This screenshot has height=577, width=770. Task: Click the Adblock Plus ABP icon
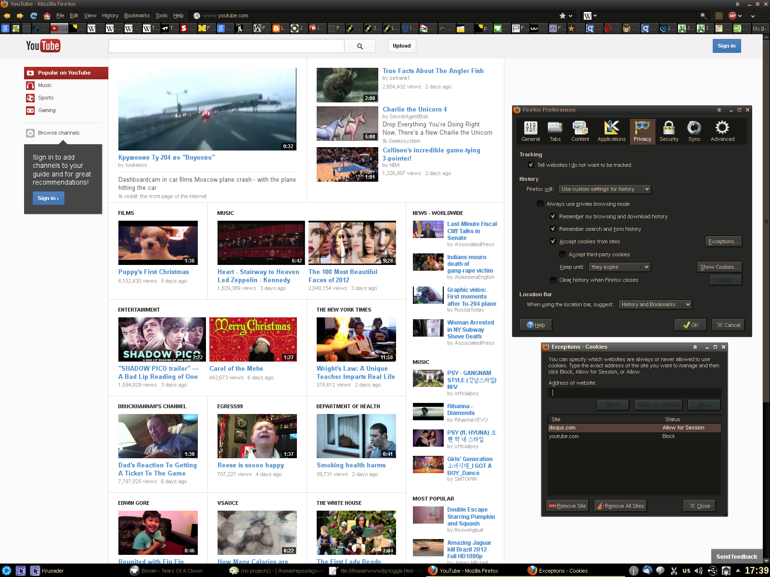[732, 16]
